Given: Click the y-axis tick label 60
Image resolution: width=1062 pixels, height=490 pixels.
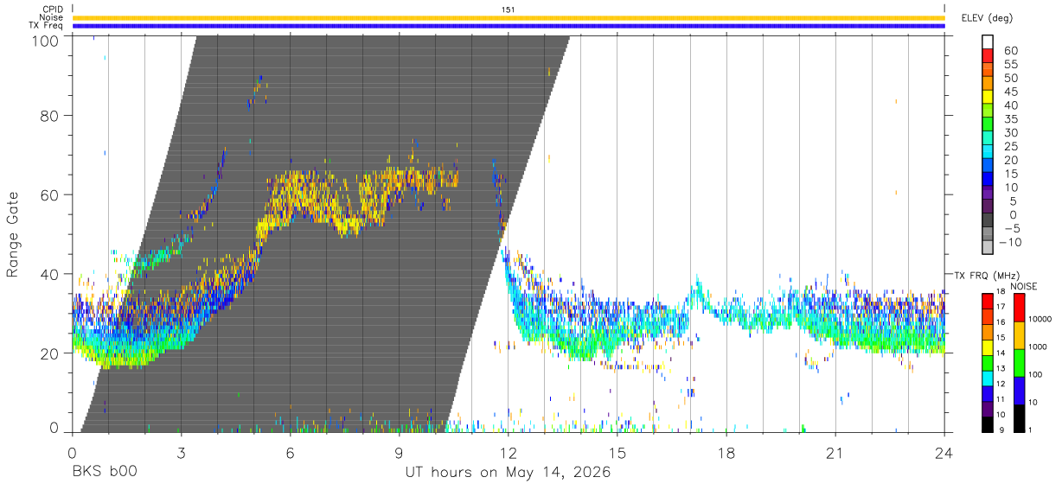Looking at the screenshot, I should pyautogui.click(x=49, y=194).
